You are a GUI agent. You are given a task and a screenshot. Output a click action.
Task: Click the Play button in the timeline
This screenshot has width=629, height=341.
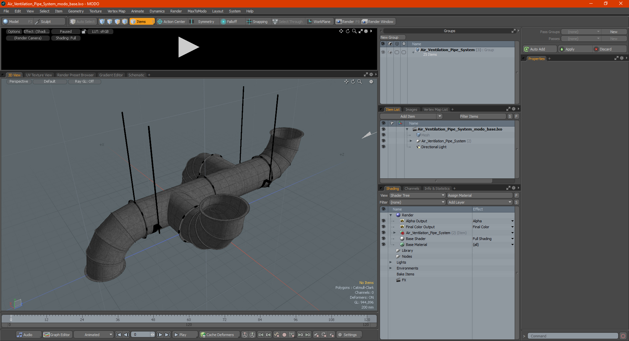[x=185, y=335]
